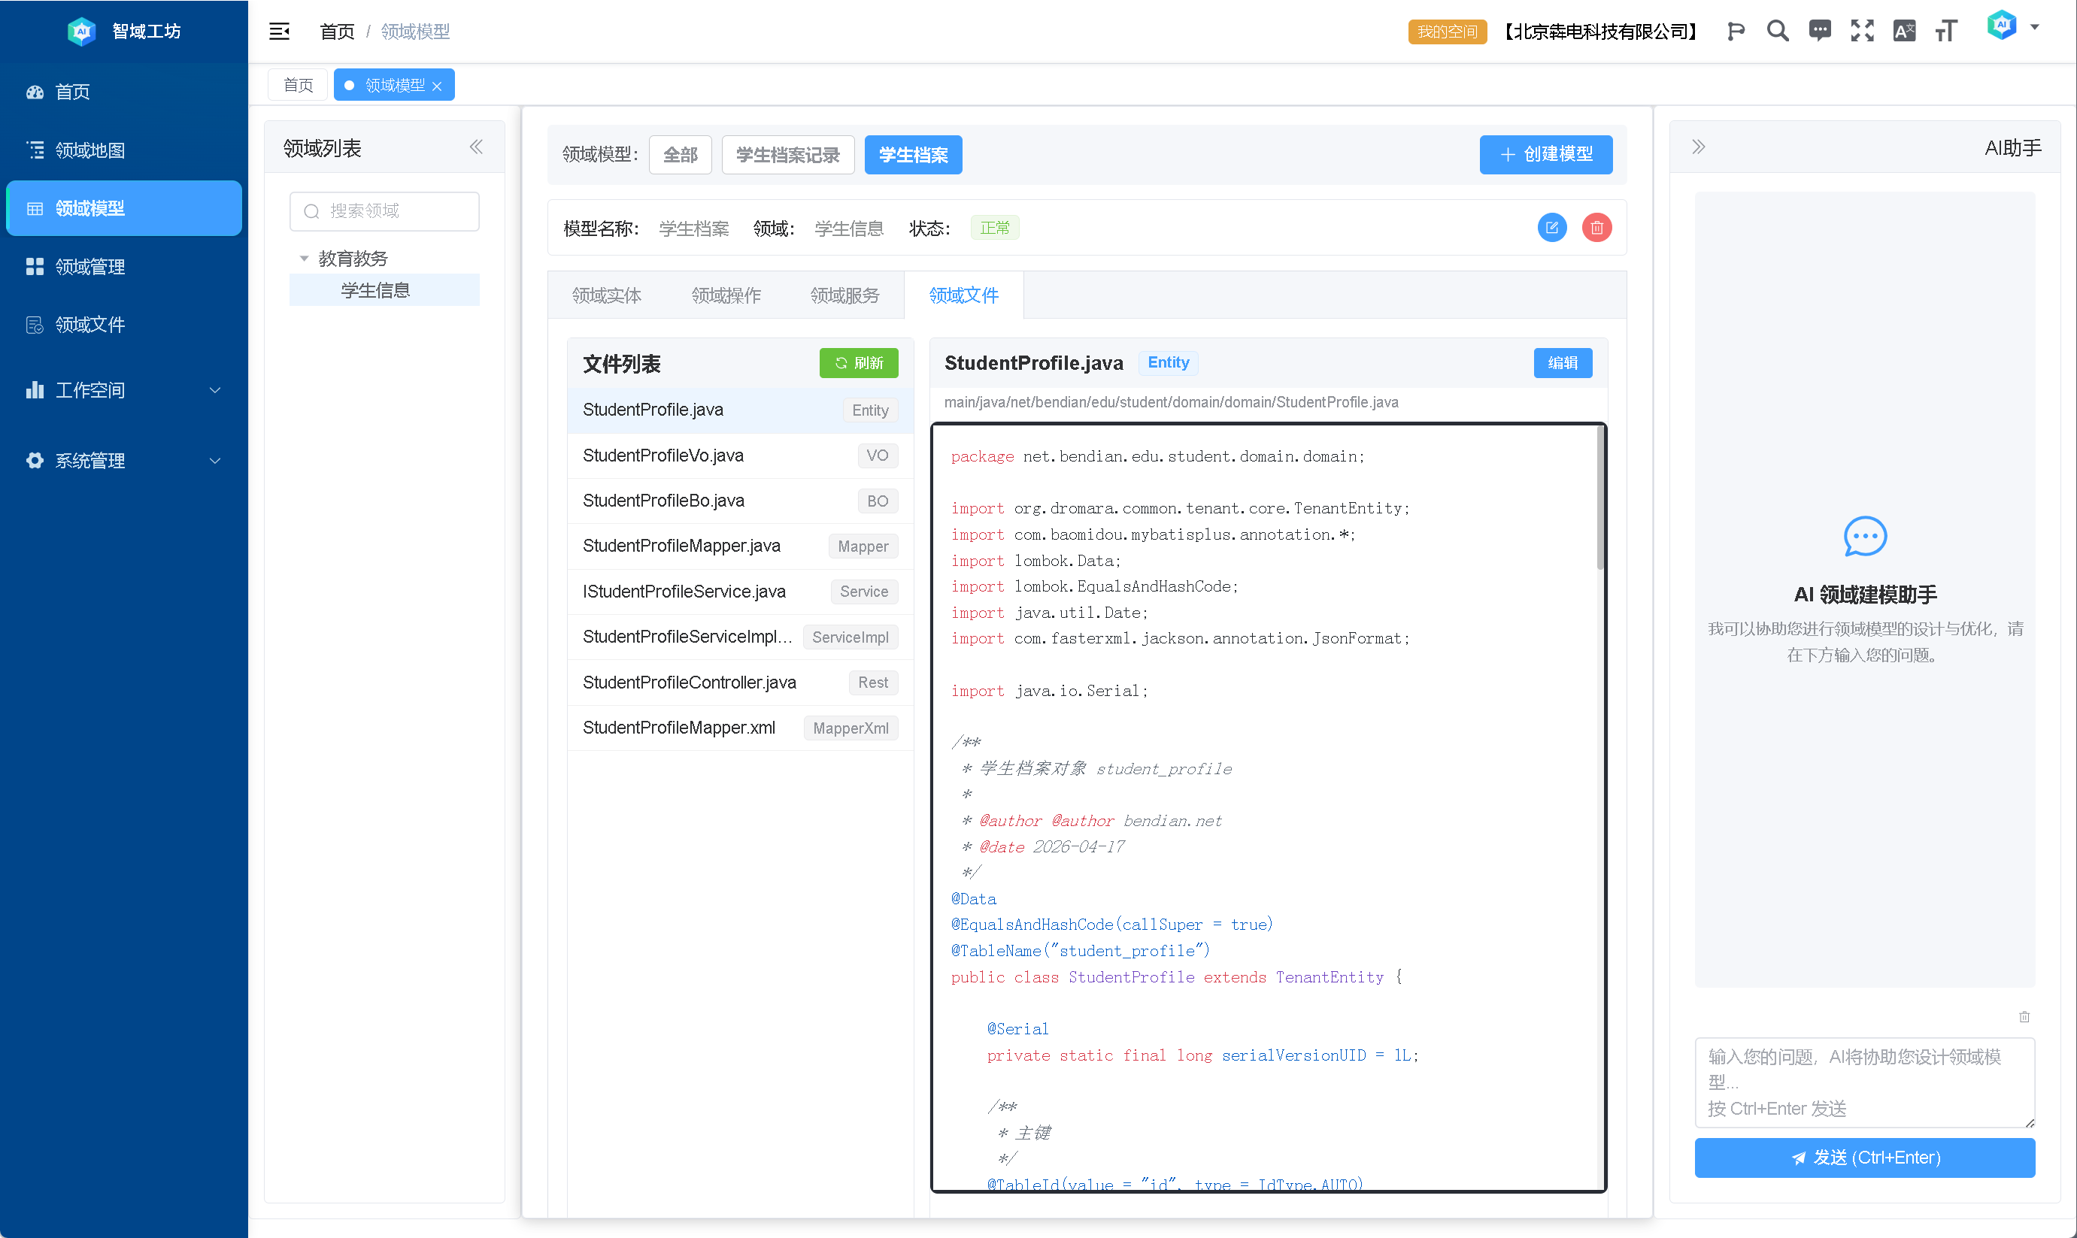The height and width of the screenshot is (1238, 2077).
Task: Select the 学生档案记录 model filter
Action: (x=787, y=155)
